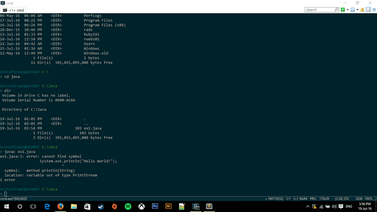Click the 2836 status bar value
The height and width of the screenshot is (212, 377).
pos(359,199)
